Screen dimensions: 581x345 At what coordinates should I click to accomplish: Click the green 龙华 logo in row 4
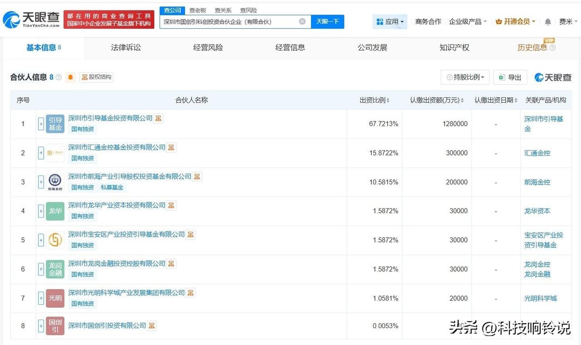pos(55,211)
